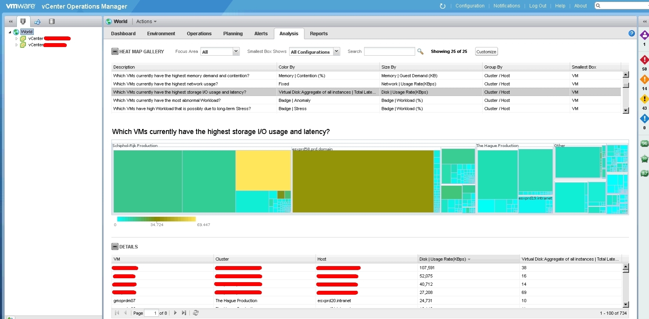Collapse the Heat Map Gallery section

115,51
